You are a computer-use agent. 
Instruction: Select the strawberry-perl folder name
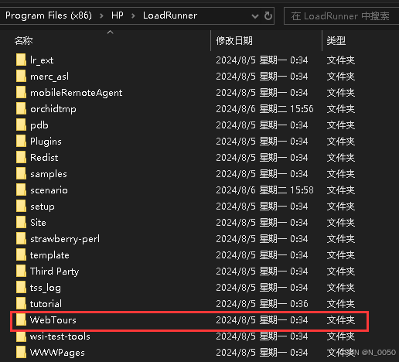(x=65, y=239)
